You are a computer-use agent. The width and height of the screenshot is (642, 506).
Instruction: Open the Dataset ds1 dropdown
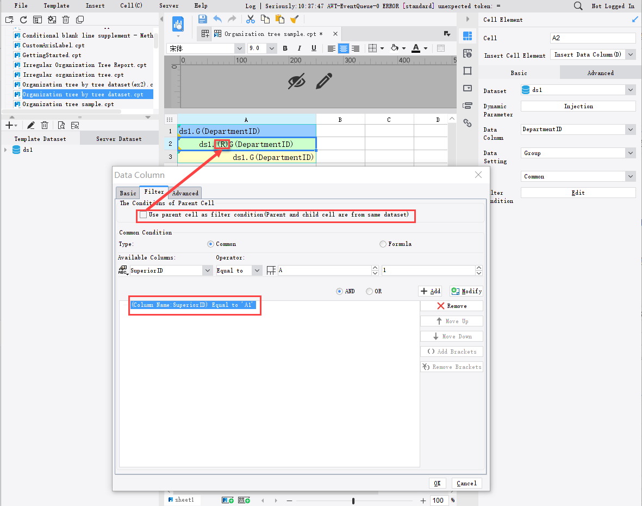629,91
